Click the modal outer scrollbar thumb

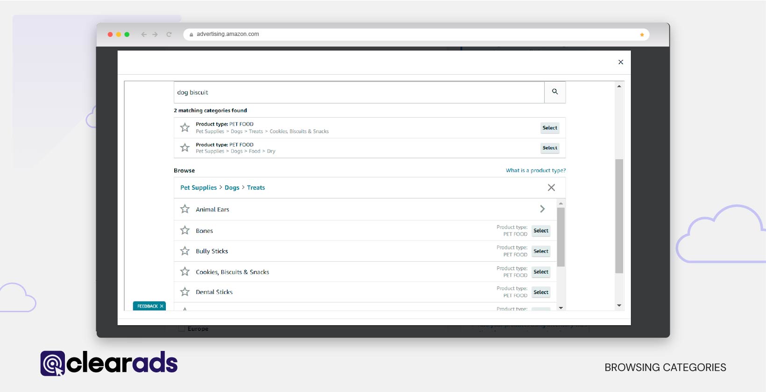pos(619,216)
